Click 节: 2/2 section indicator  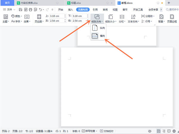[x=29, y=131]
